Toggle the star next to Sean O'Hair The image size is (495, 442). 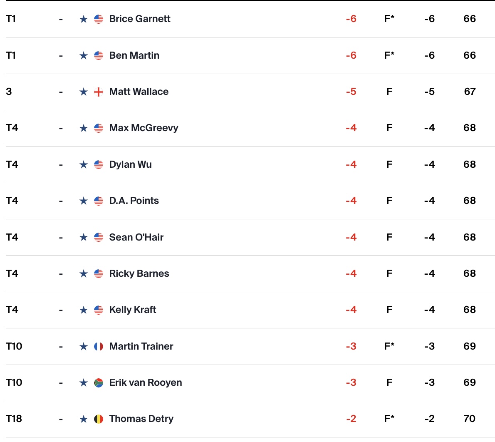coord(83,237)
